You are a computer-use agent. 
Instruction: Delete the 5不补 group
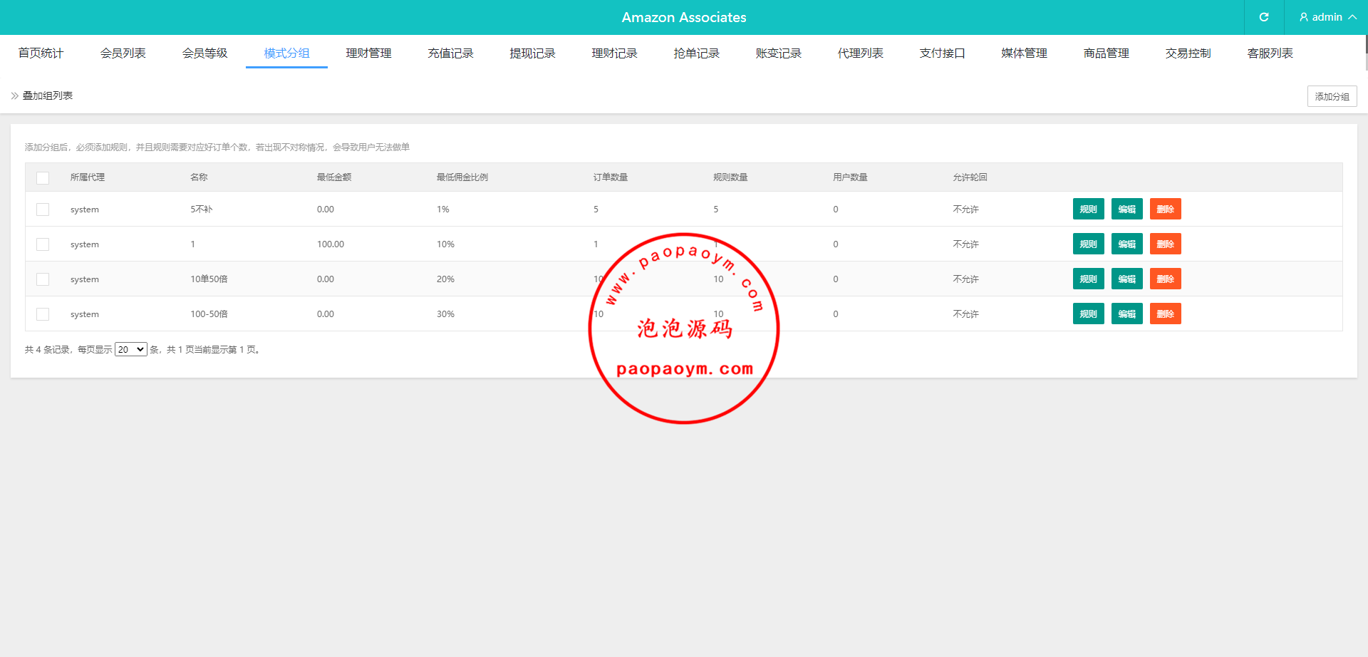click(1165, 209)
